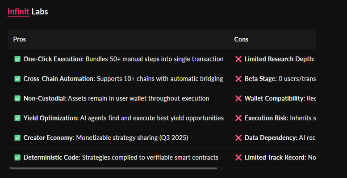
Task: Click the green checkmark beside Creator Economy
Action: [x=17, y=138]
